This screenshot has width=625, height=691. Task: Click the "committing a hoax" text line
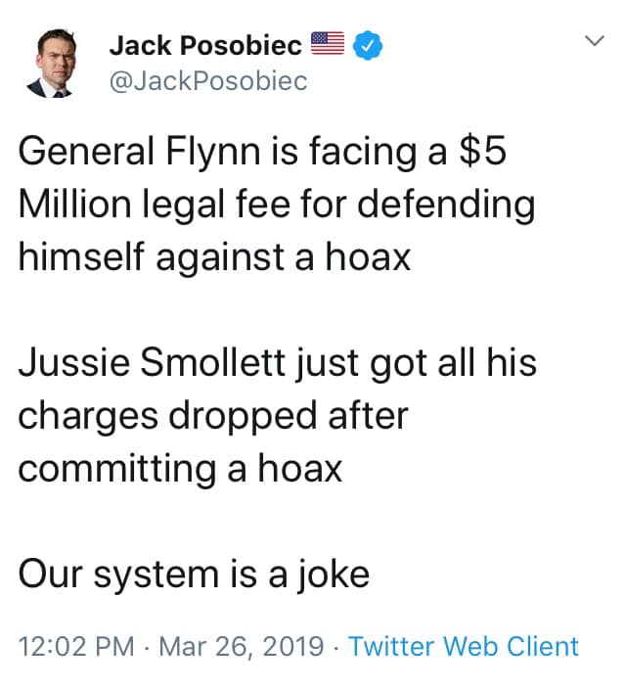[x=180, y=469]
